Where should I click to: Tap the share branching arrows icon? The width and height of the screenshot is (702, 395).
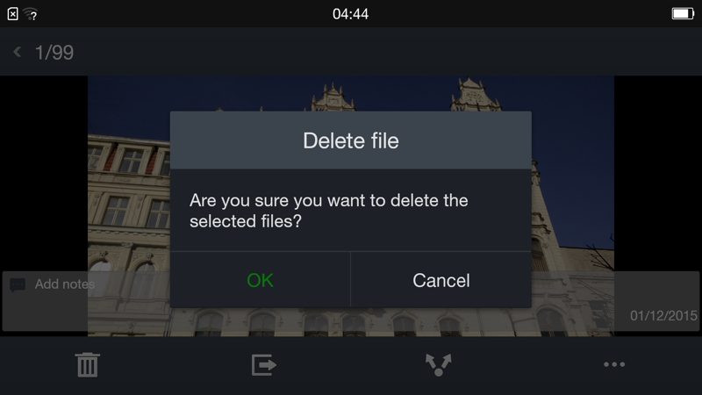[438, 364]
